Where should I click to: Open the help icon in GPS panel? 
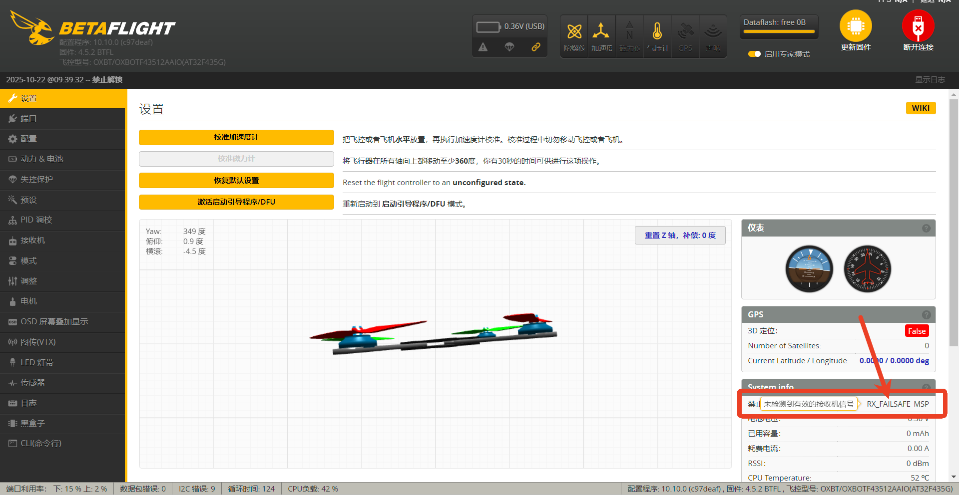point(926,314)
